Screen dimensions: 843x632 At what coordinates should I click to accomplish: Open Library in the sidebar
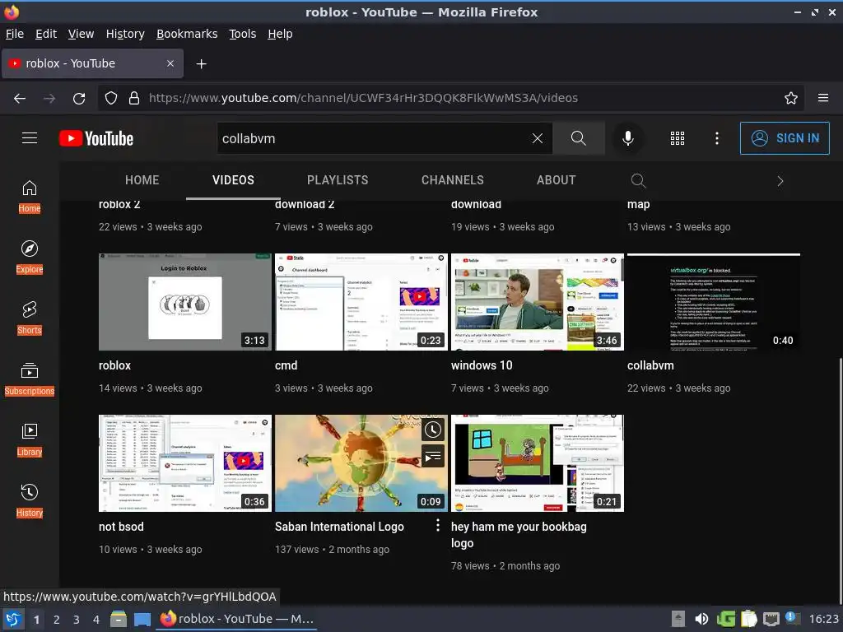[30, 440]
